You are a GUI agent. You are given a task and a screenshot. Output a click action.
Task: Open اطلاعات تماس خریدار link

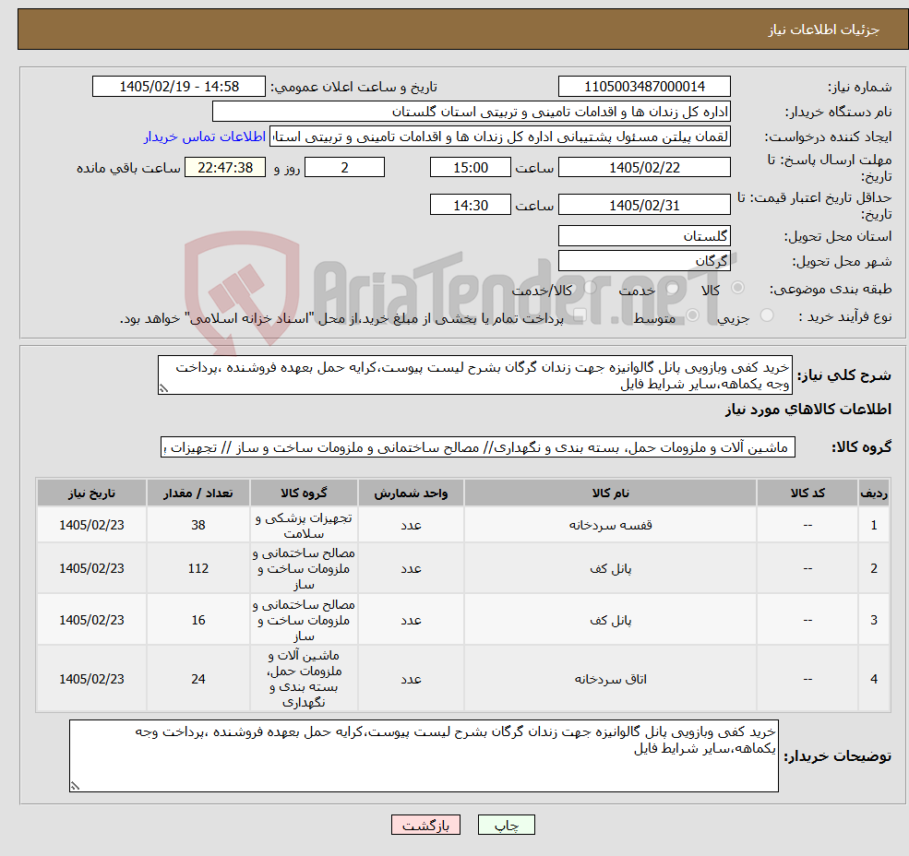(205, 137)
